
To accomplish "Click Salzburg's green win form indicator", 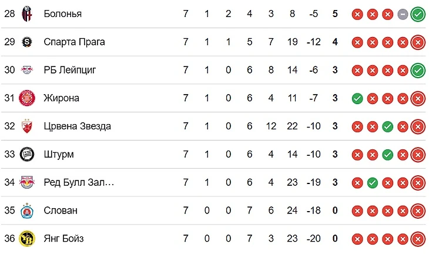I will click(x=373, y=183).
